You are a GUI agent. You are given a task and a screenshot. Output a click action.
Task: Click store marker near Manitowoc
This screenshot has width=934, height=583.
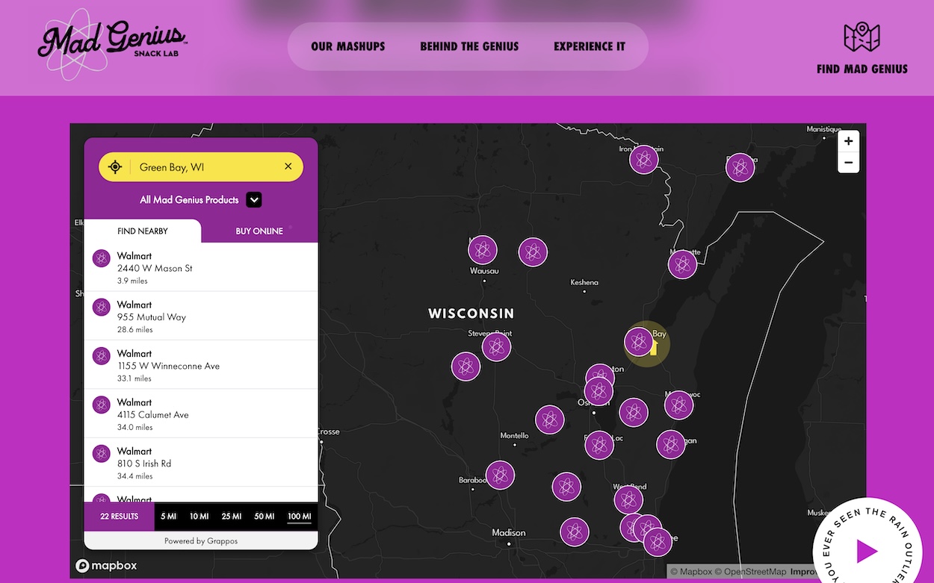(x=678, y=405)
